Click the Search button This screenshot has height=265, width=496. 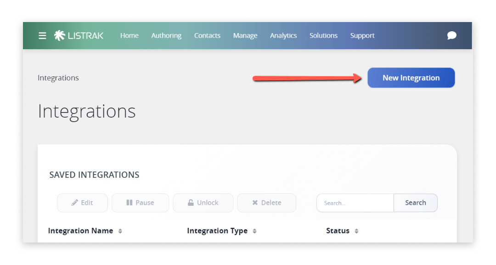[x=416, y=203]
